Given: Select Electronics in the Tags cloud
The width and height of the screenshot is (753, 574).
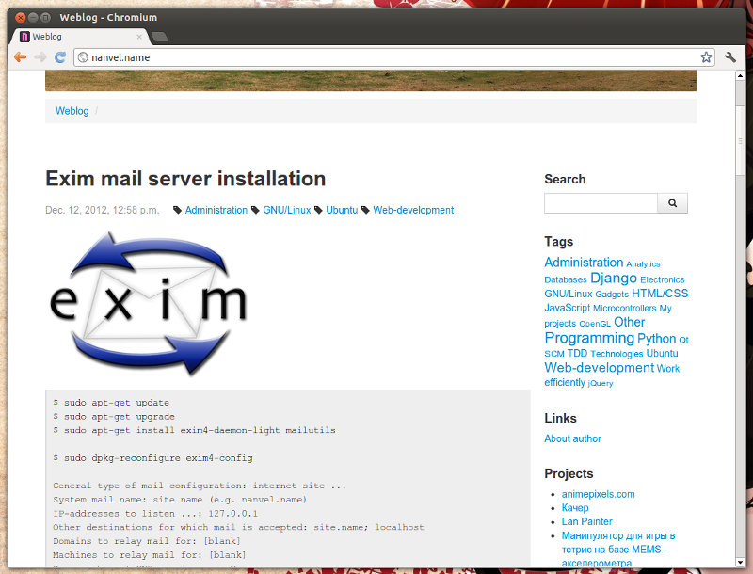Looking at the screenshot, I should point(663,279).
